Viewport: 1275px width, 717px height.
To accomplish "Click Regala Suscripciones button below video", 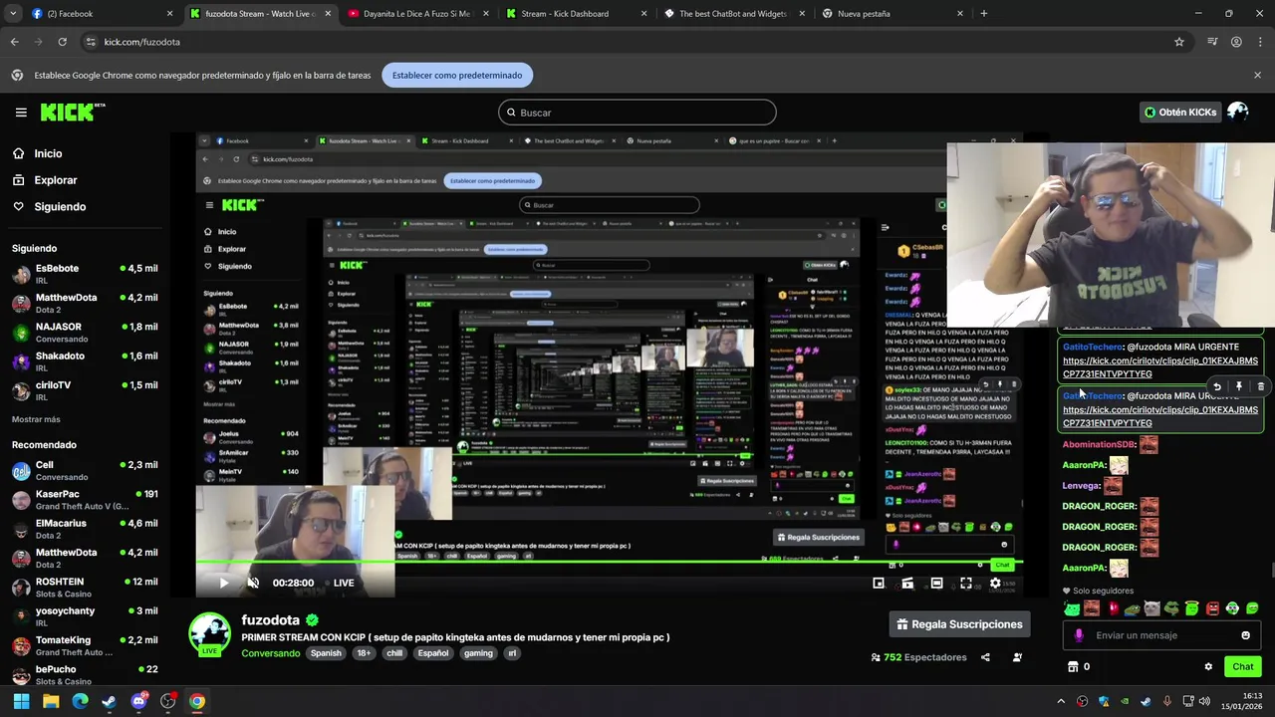I will coord(960,624).
